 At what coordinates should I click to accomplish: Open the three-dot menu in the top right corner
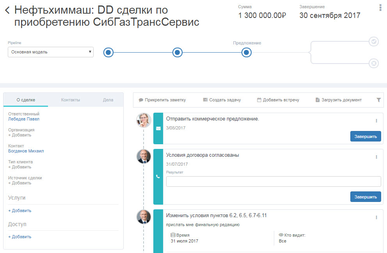pyautogui.click(x=380, y=7)
